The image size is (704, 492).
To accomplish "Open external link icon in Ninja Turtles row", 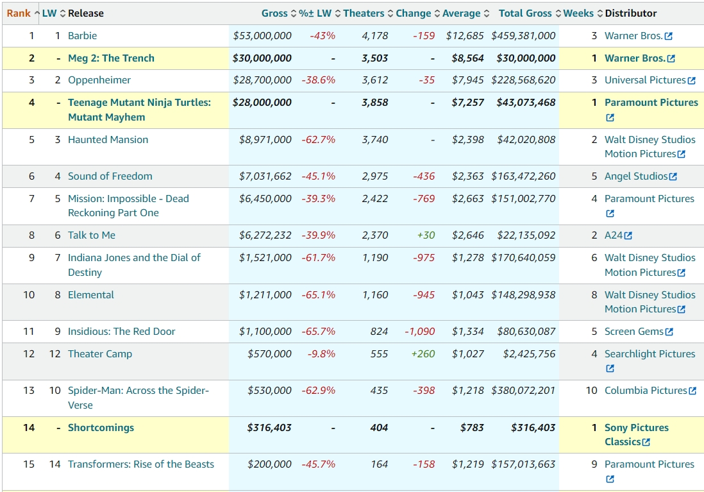I will tap(610, 118).
